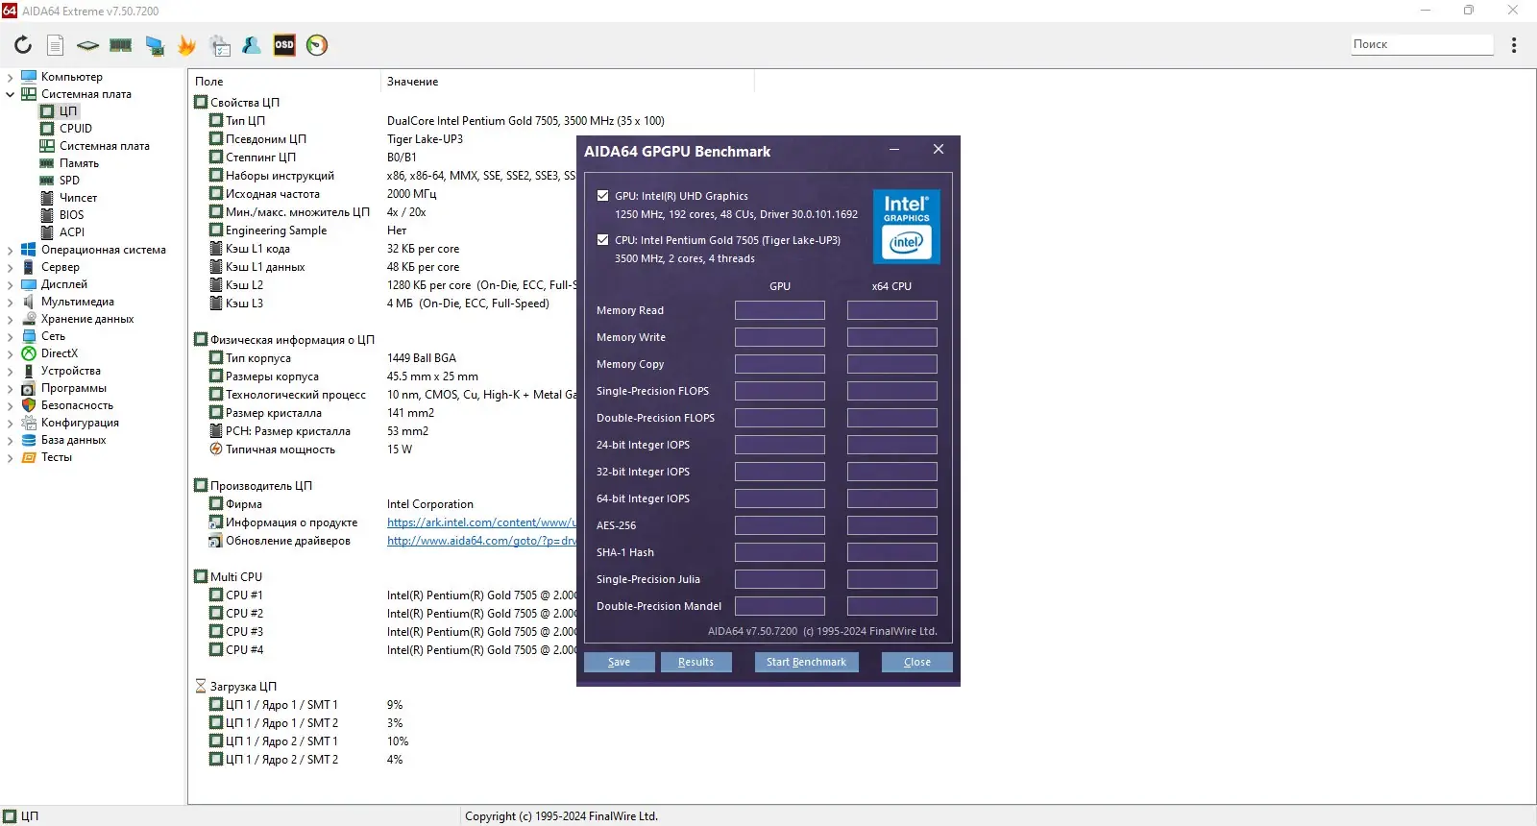Image resolution: width=1537 pixels, height=826 pixels.
Task: Expand the Конфигурация tree node
Action: pos(10,423)
